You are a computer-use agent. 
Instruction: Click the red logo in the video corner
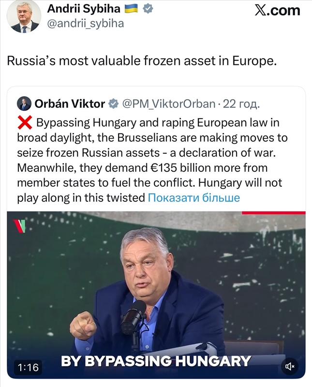point(19,226)
